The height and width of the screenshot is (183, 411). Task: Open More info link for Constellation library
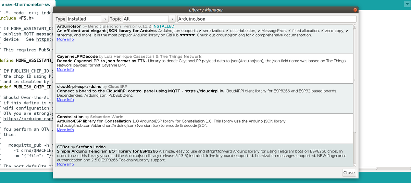click(x=65, y=130)
